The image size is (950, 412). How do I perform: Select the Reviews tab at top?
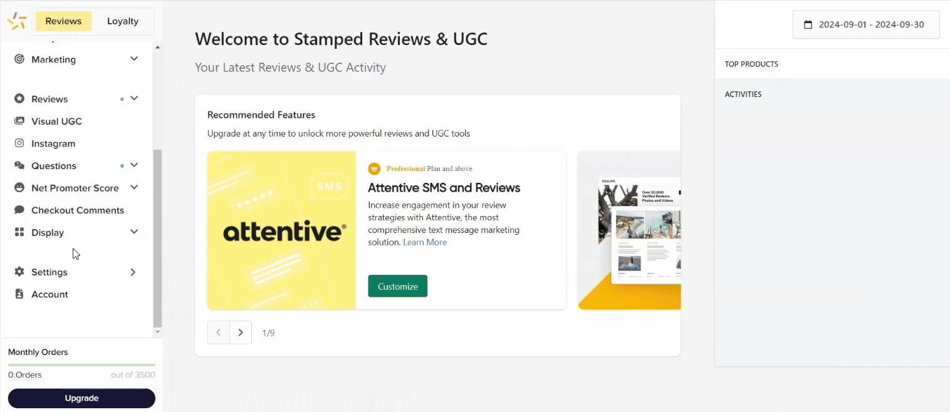click(x=63, y=21)
